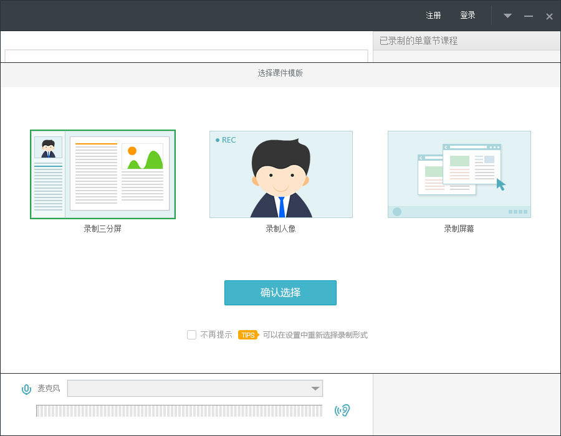Image resolution: width=561 pixels, height=436 pixels.
Task: Select the 选择课件模版 header bar
Action: point(280,74)
